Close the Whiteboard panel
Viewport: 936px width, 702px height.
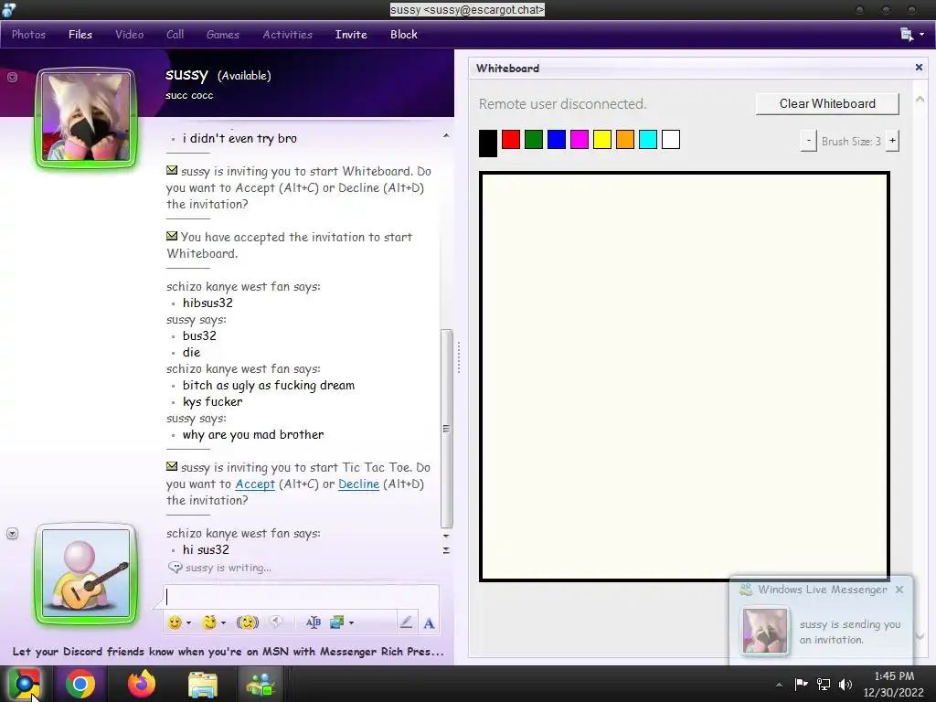coord(919,68)
